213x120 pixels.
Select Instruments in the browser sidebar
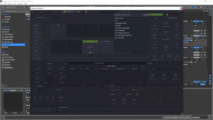[9, 34]
